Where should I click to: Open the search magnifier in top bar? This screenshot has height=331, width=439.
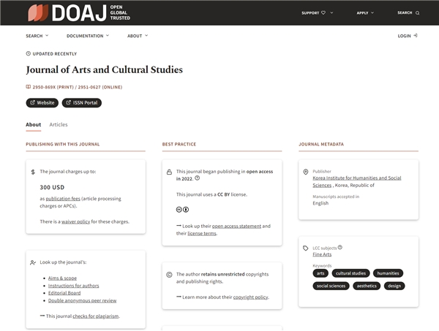(417, 13)
